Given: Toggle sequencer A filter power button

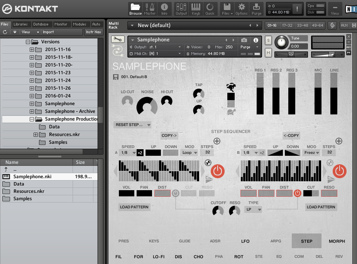Looking at the screenshot, I should (175, 193).
